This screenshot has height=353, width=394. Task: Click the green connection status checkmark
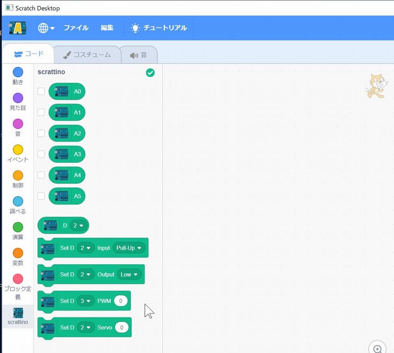pos(150,72)
